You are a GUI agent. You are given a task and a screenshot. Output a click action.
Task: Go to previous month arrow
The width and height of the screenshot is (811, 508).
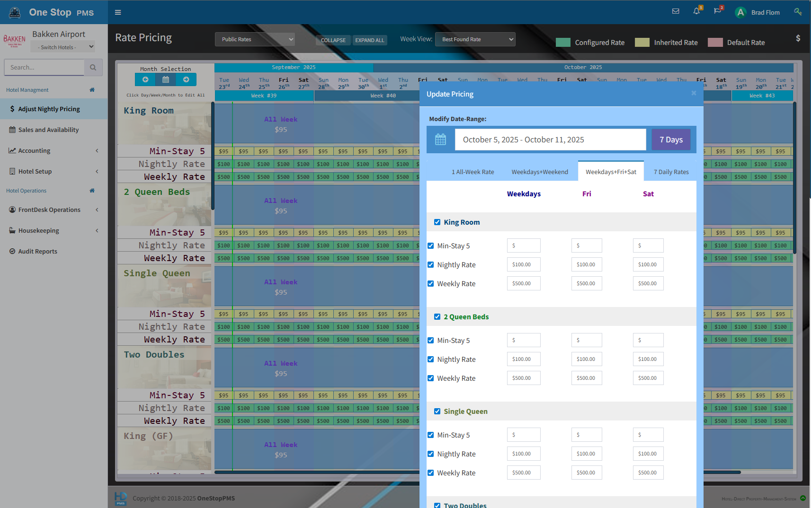point(145,79)
